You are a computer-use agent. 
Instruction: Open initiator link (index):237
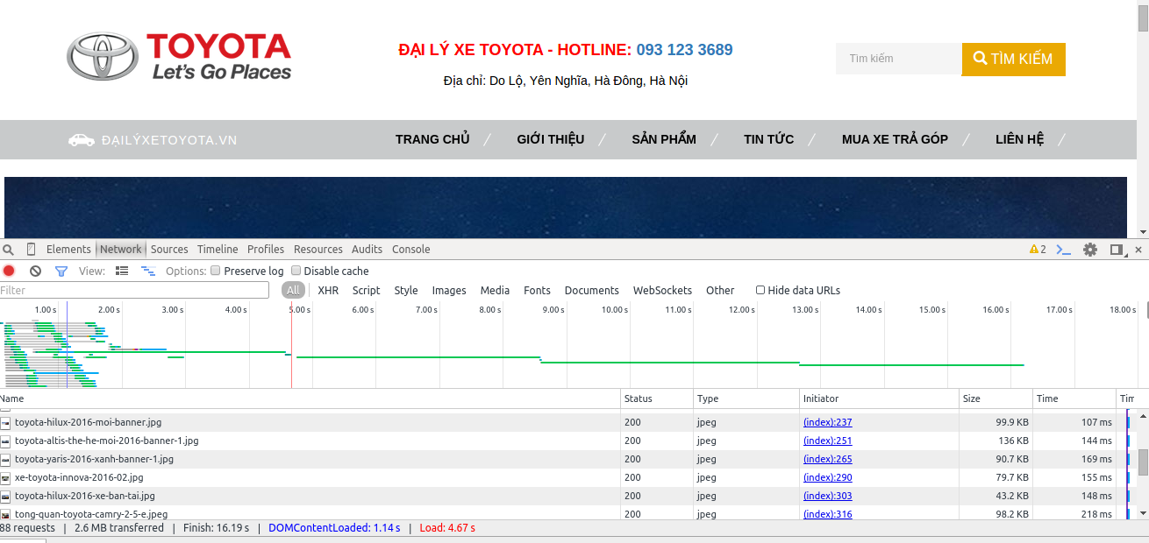[x=827, y=422]
